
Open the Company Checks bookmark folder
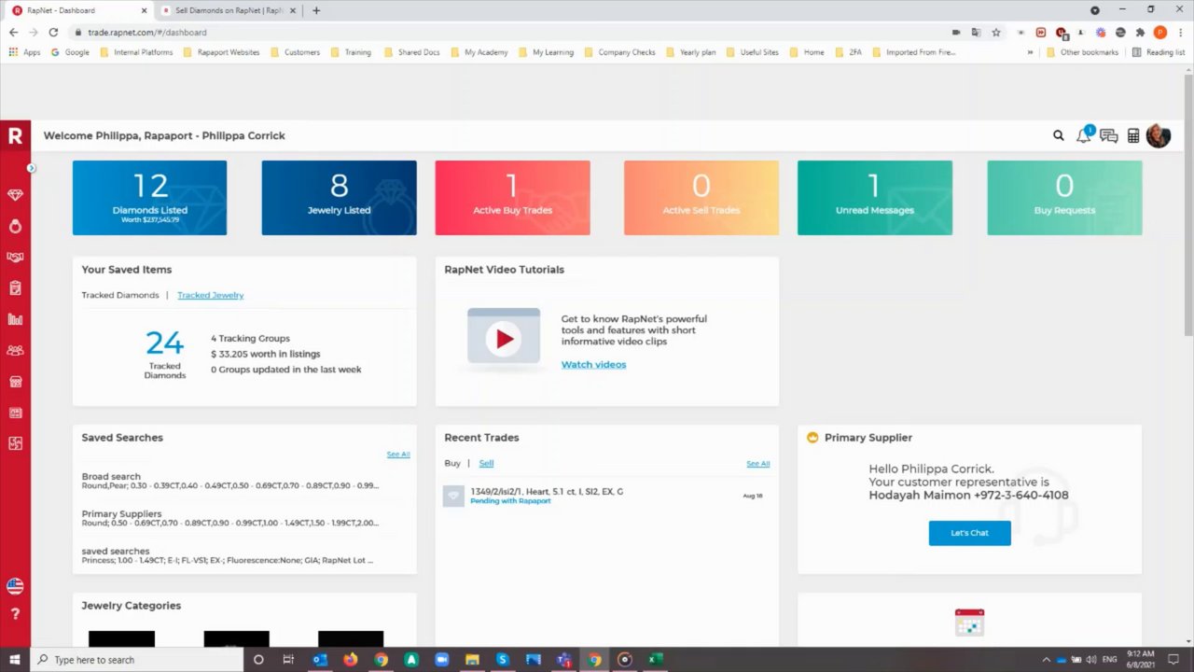pyautogui.click(x=619, y=52)
